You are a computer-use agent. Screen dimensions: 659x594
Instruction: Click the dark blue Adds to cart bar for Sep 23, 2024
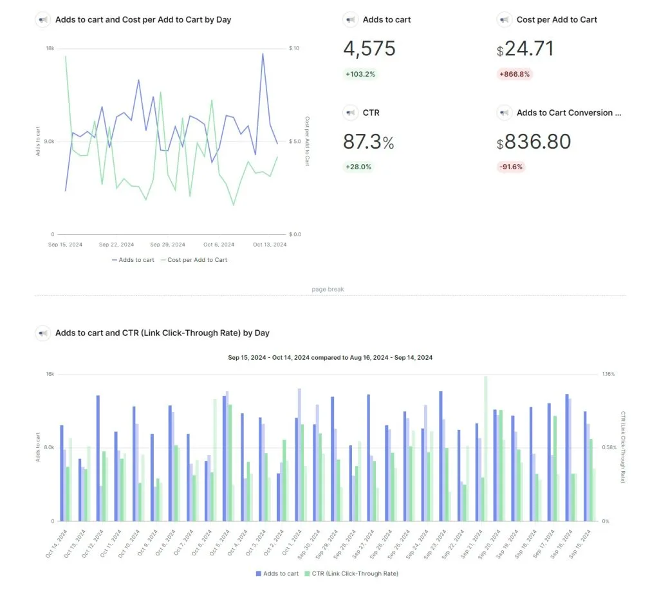coord(441,456)
